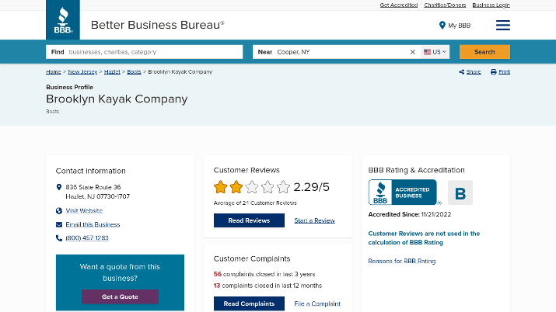Open Reasons for BBB Rating link
This screenshot has height=312, width=556.
point(402,261)
